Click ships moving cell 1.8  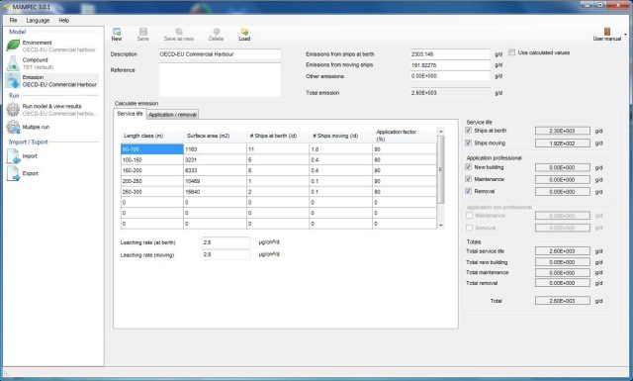[x=340, y=149]
